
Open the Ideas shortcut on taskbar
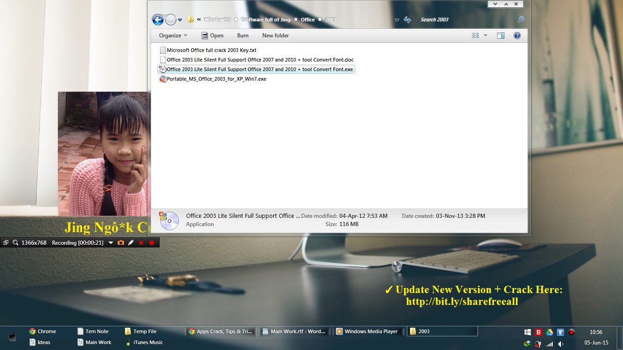(40, 342)
